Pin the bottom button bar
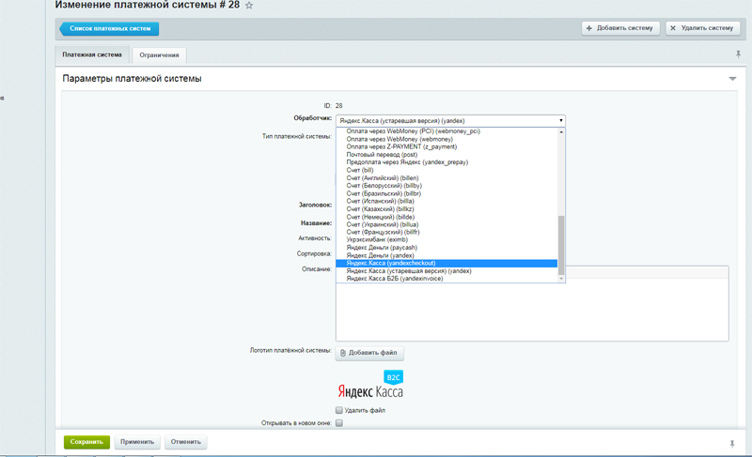The image size is (752, 457). click(732, 444)
